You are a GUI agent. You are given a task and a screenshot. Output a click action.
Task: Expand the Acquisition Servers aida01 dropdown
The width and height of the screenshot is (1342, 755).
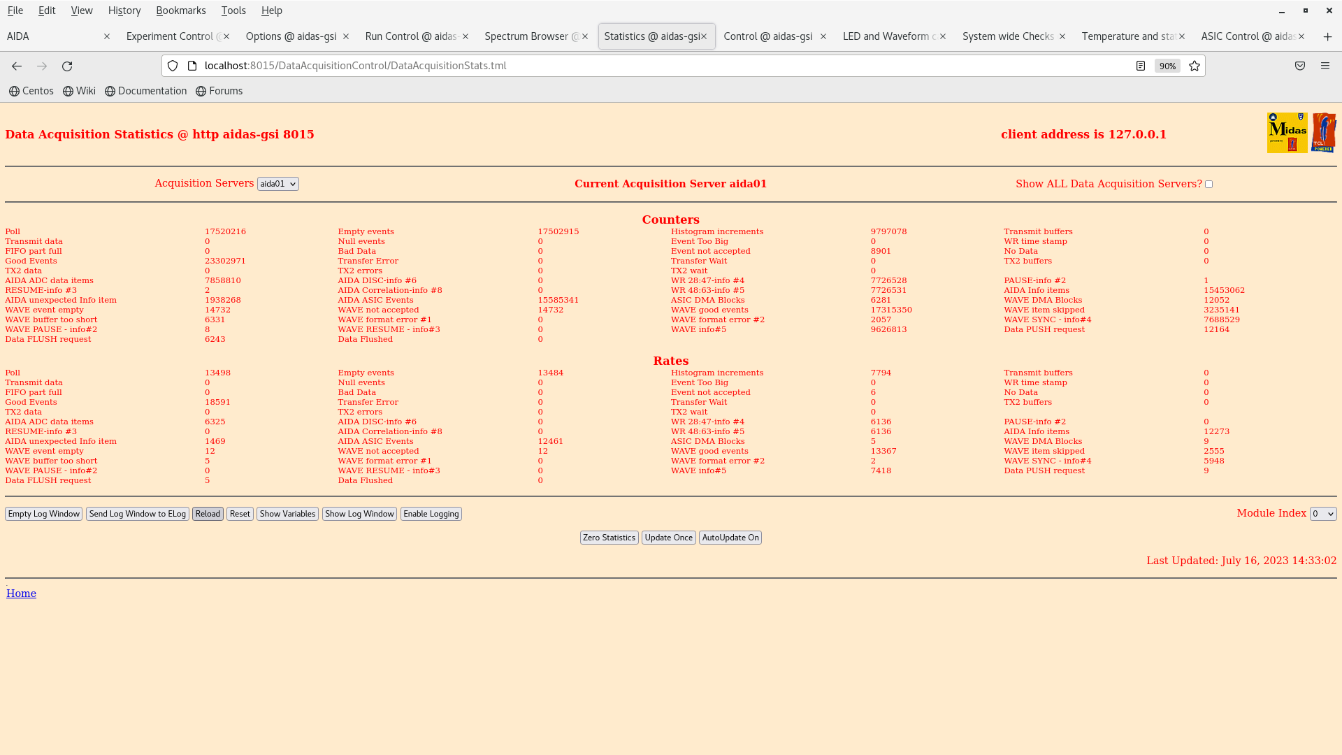[277, 184]
